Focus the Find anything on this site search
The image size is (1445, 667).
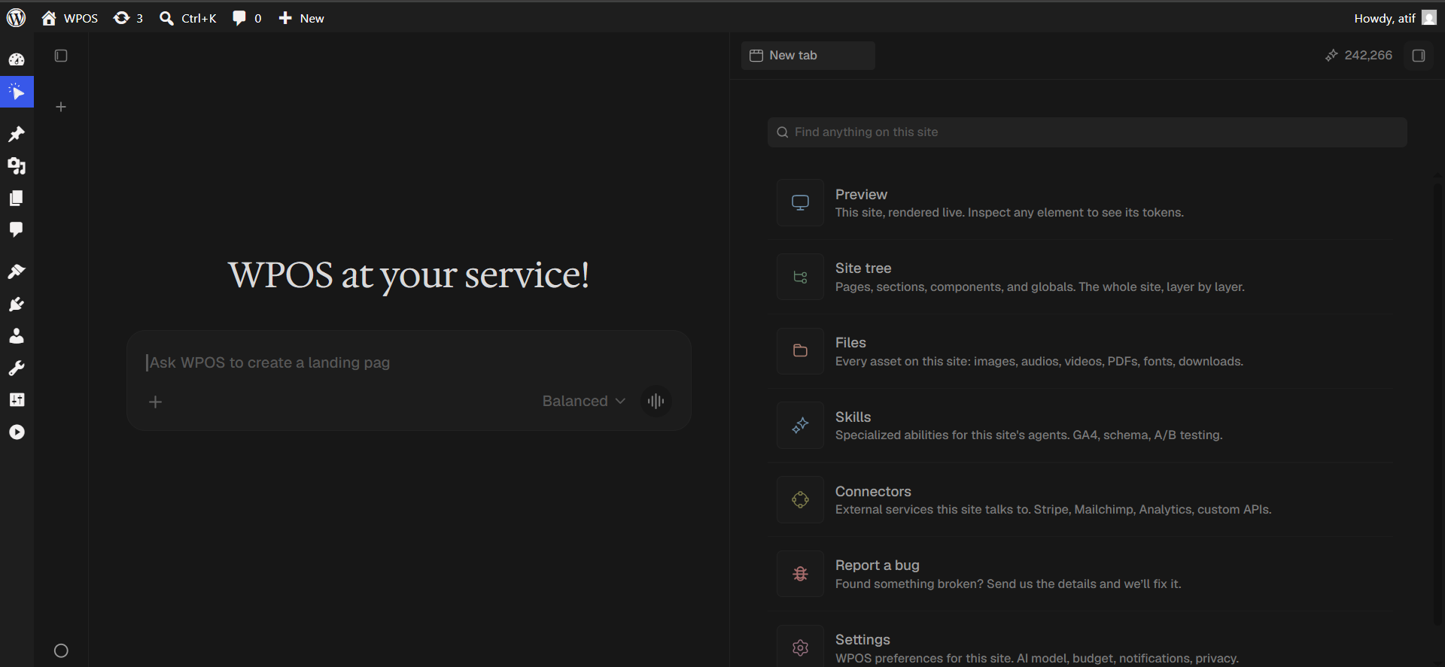point(1087,132)
